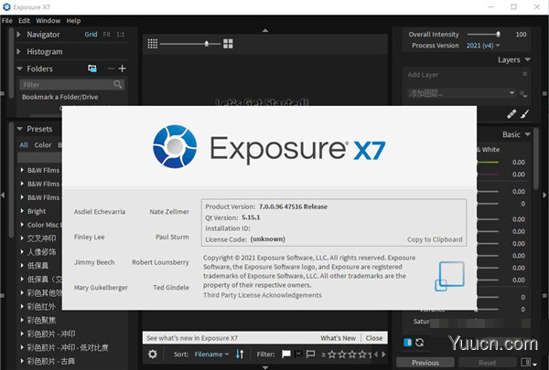Collapse the left panel with side arrow

tap(3, 196)
